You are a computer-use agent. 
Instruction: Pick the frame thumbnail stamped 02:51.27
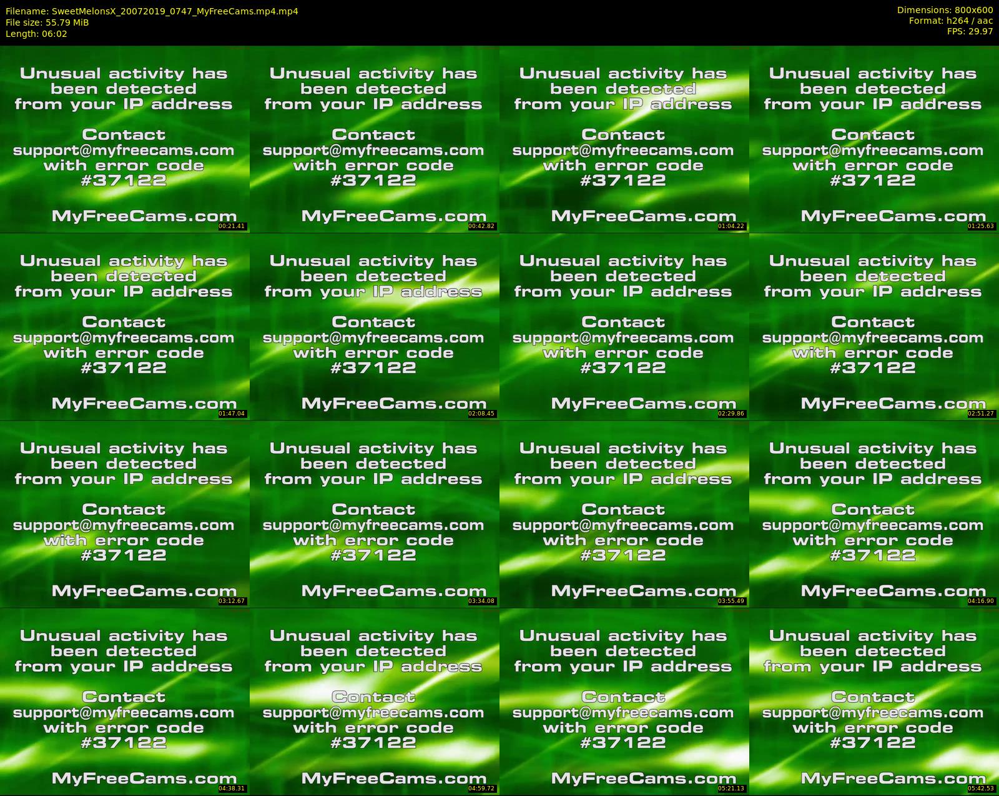(x=874, y=326)
